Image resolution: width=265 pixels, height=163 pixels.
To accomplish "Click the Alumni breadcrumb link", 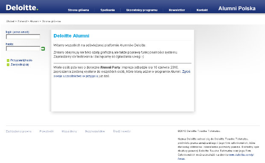I will pos(34,21).
